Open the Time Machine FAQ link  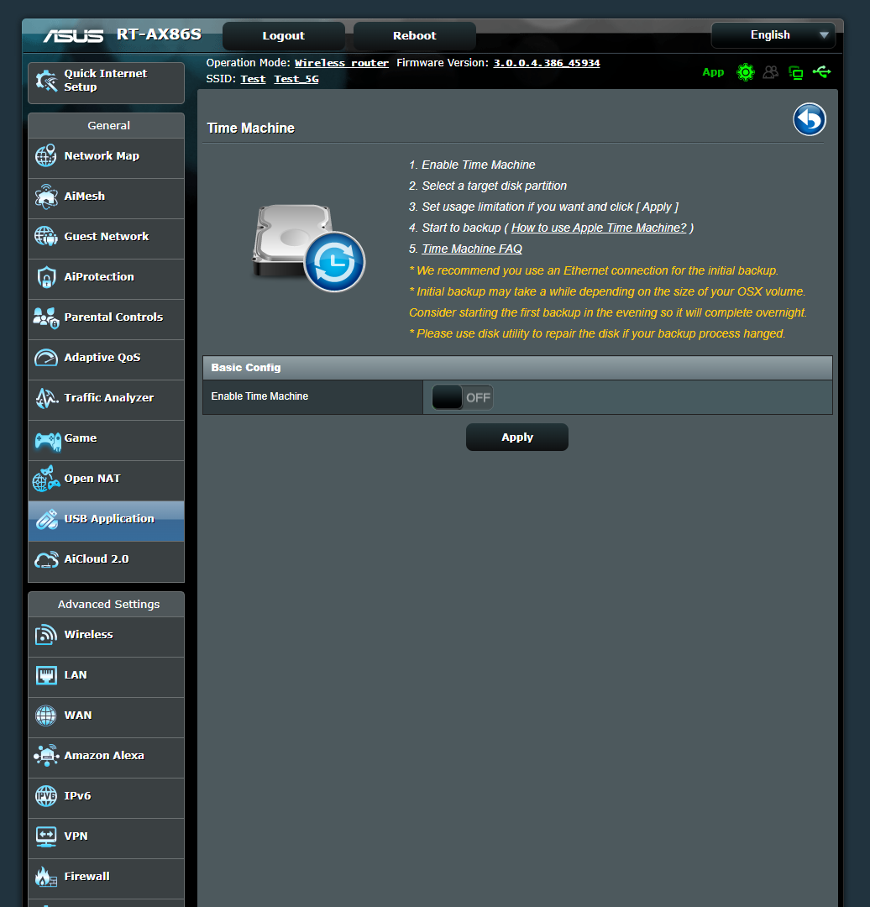coord(471,249)
